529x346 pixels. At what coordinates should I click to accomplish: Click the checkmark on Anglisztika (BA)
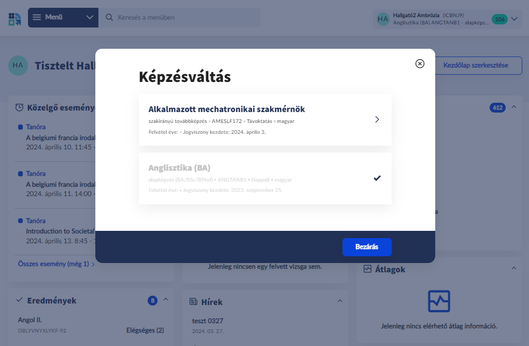(377, 178)
